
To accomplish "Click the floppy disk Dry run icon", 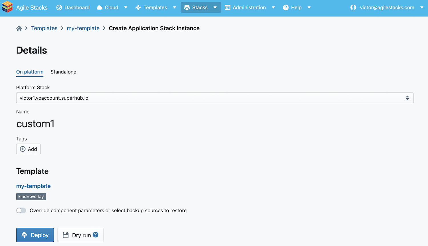I will tap(66, 235).
